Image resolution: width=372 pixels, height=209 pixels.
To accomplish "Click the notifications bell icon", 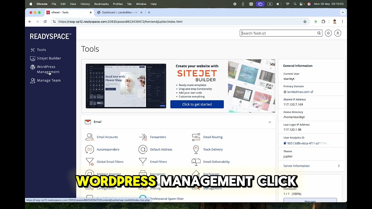I will pyautogui.click(x=328, y=33).
